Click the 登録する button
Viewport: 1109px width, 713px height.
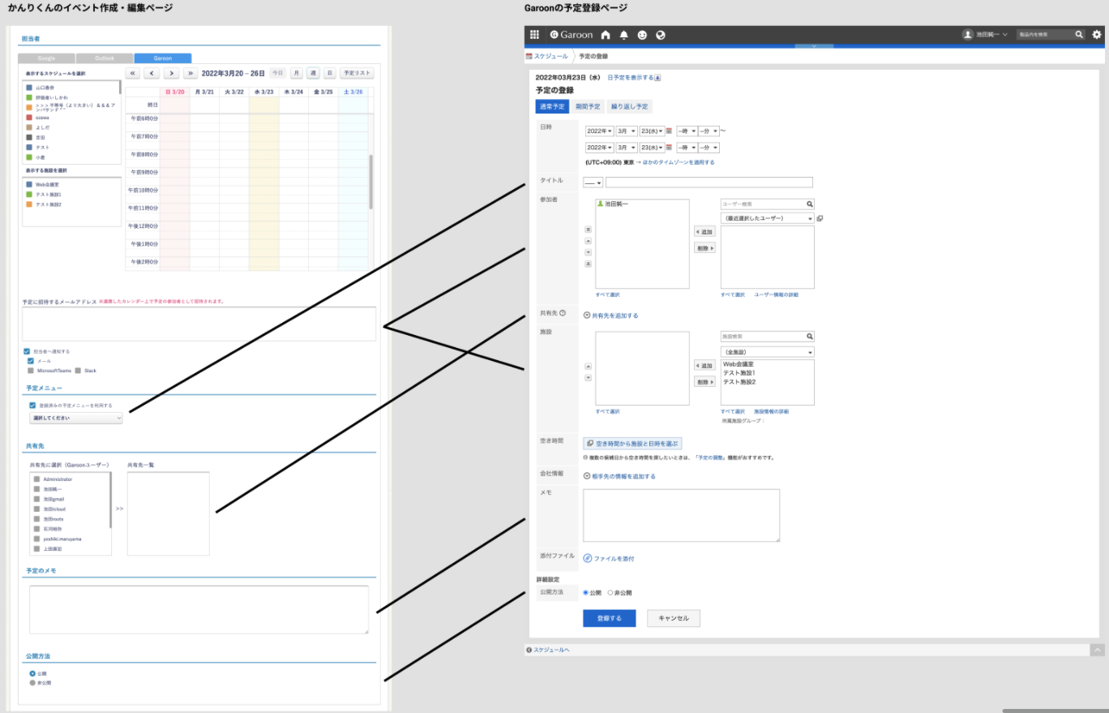pyautogui.click(x=609, y=618)
